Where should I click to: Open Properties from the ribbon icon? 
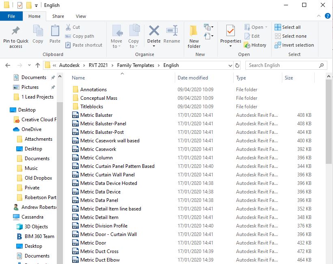(x=230, y=35)
